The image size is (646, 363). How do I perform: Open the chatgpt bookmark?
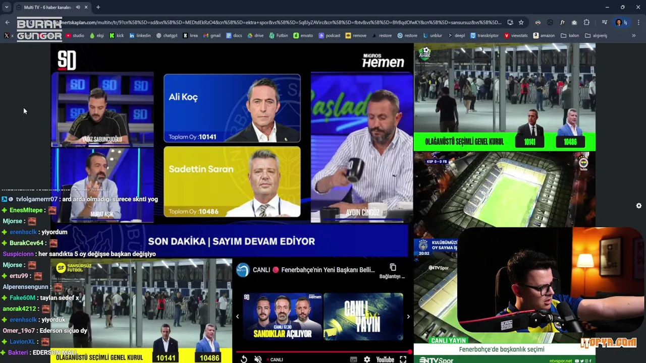pos(167,35)
